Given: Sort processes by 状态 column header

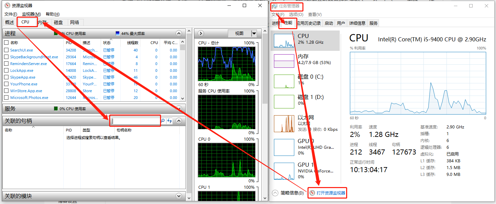Looking at the screenshot, I should coord(111,43).
